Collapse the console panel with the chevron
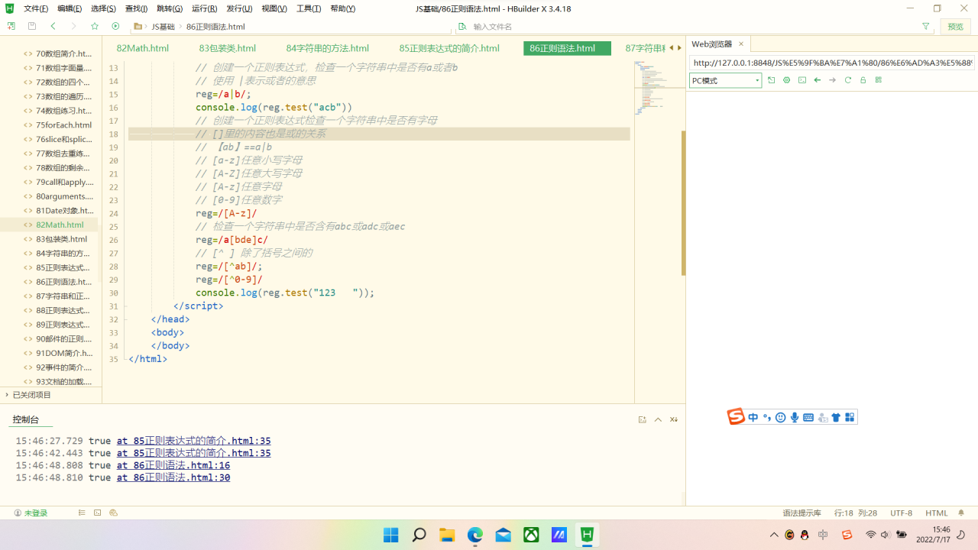Viewport: 978px width, 550px height. pos(658,419)
